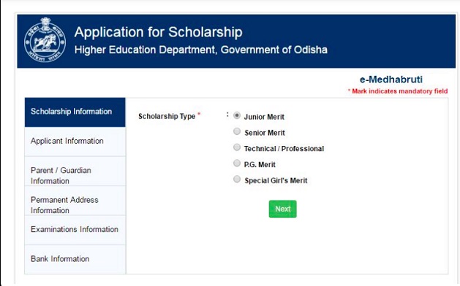Screen dimensions: 460x286
Task: Select Technical / Professional scholarship type
Action: (237, 147)
